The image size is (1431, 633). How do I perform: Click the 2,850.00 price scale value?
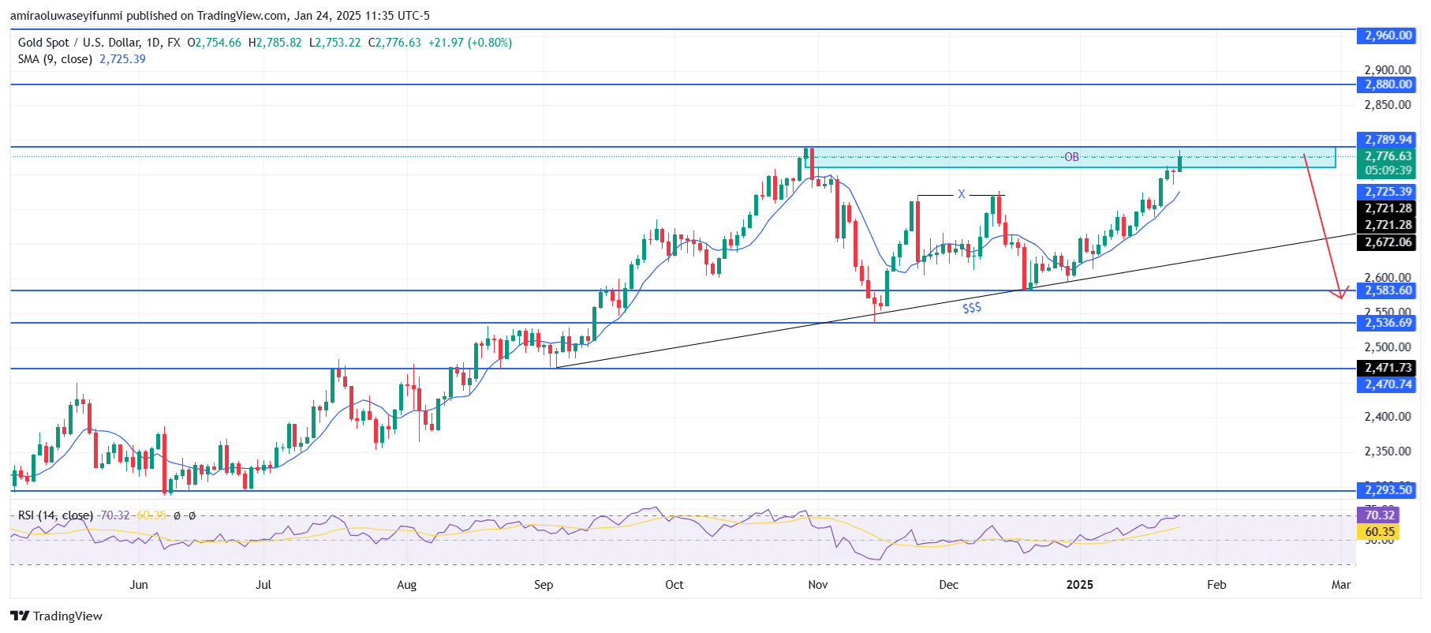click(1388, 105)
